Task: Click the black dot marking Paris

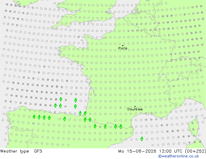Action: [x=123, y=45]
